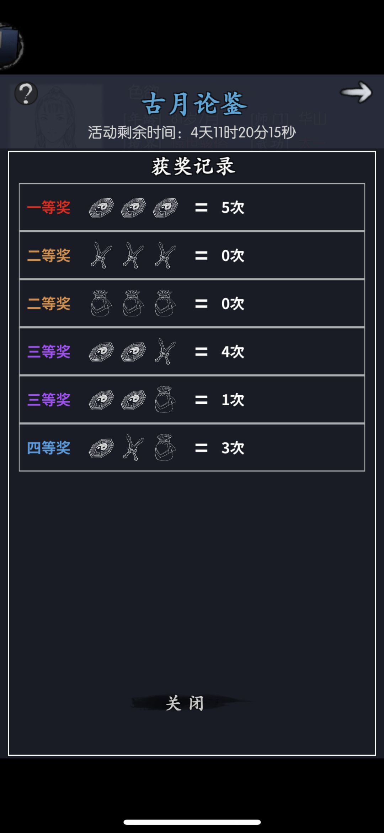Tap the 5次 count in first prize row
Image resolution: width=384 pixels, height=833 pixels.
point(233,208)
